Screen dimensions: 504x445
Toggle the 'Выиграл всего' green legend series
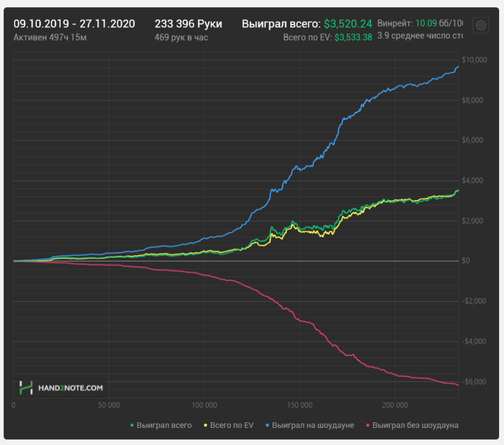161,425
